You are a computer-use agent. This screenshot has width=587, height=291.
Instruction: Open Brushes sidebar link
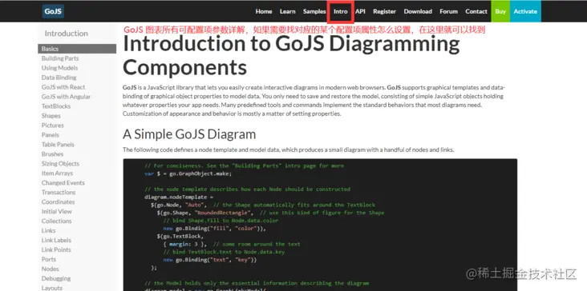tap(52, 154)
